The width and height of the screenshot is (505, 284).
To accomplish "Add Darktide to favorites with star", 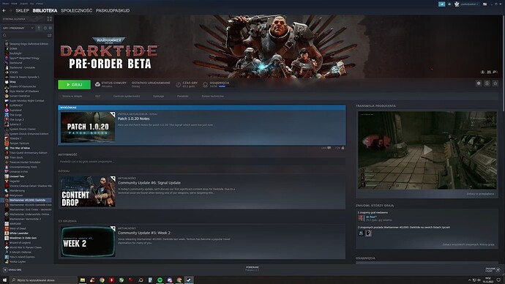I will pos(495,83).
